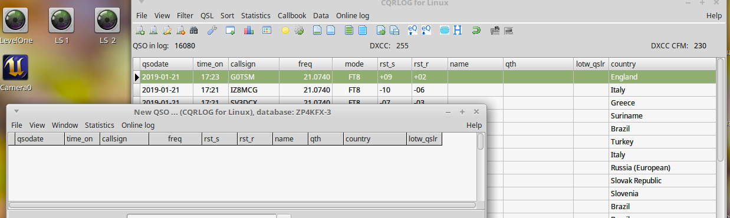
Task: Open Help menu in New QSO window
Action: point(474,125)
